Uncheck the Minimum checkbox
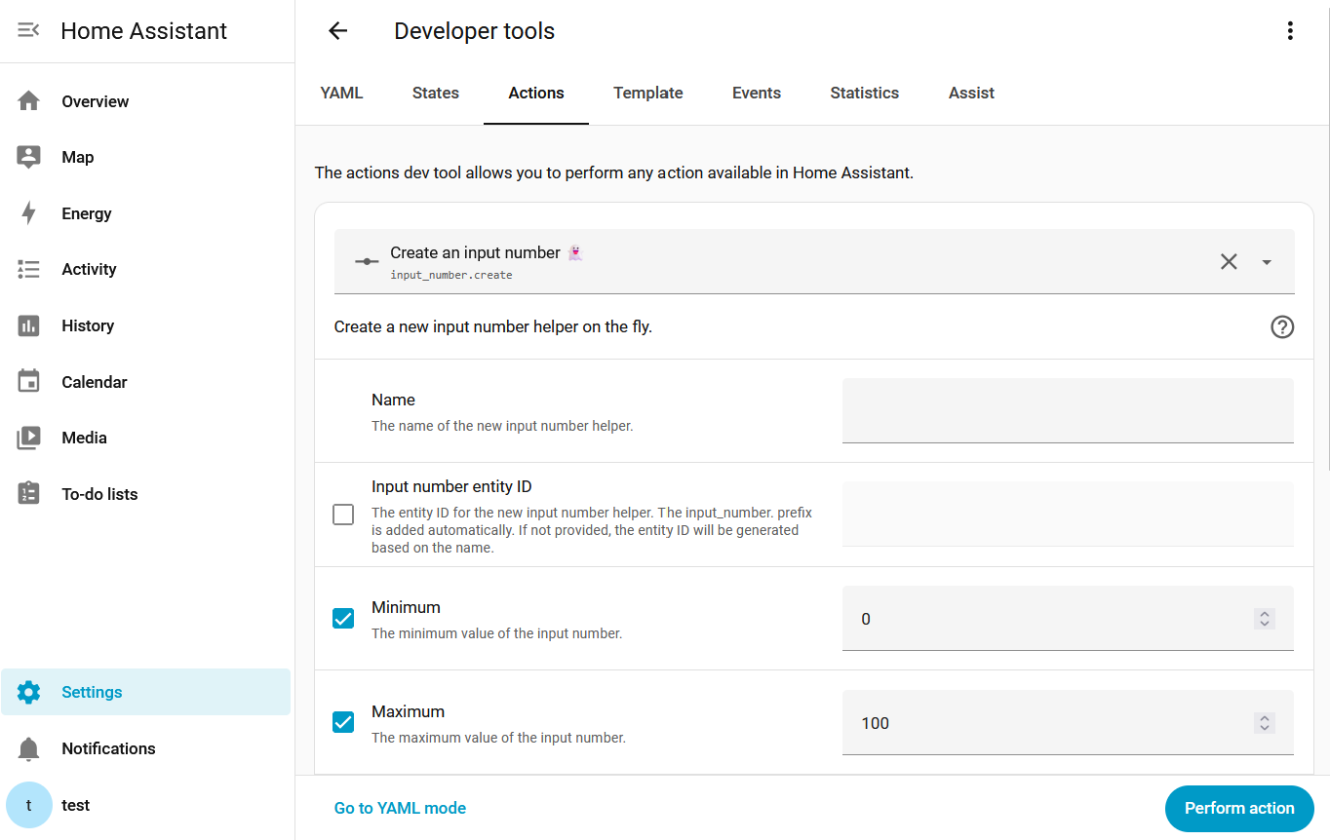The height and width of the screenshot is (840, 1330). coord(343,618)
